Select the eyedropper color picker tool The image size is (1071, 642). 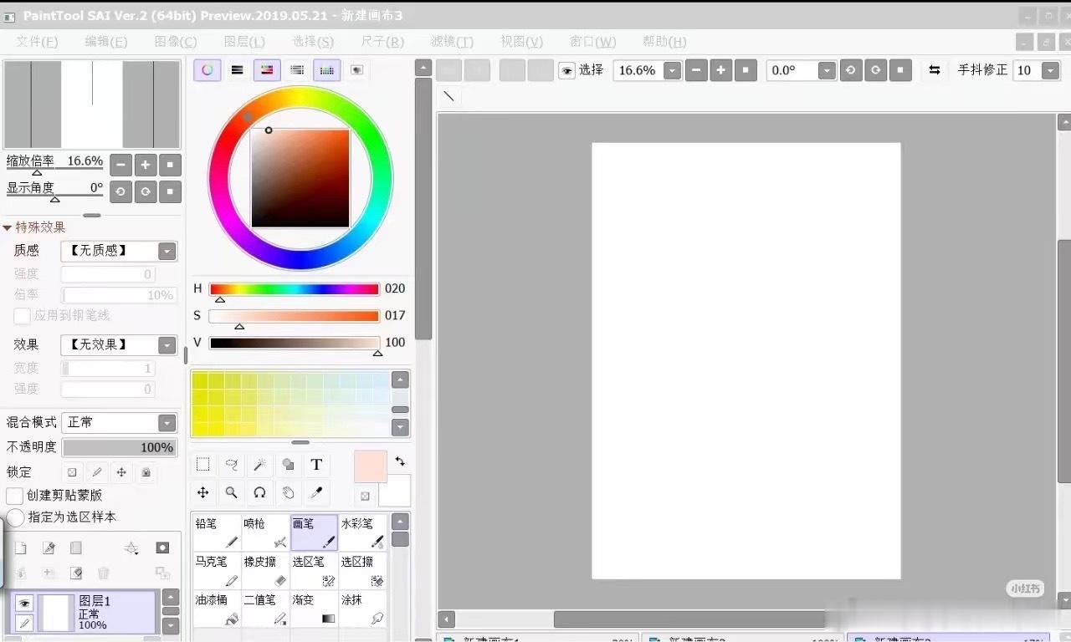click(316, 493)
